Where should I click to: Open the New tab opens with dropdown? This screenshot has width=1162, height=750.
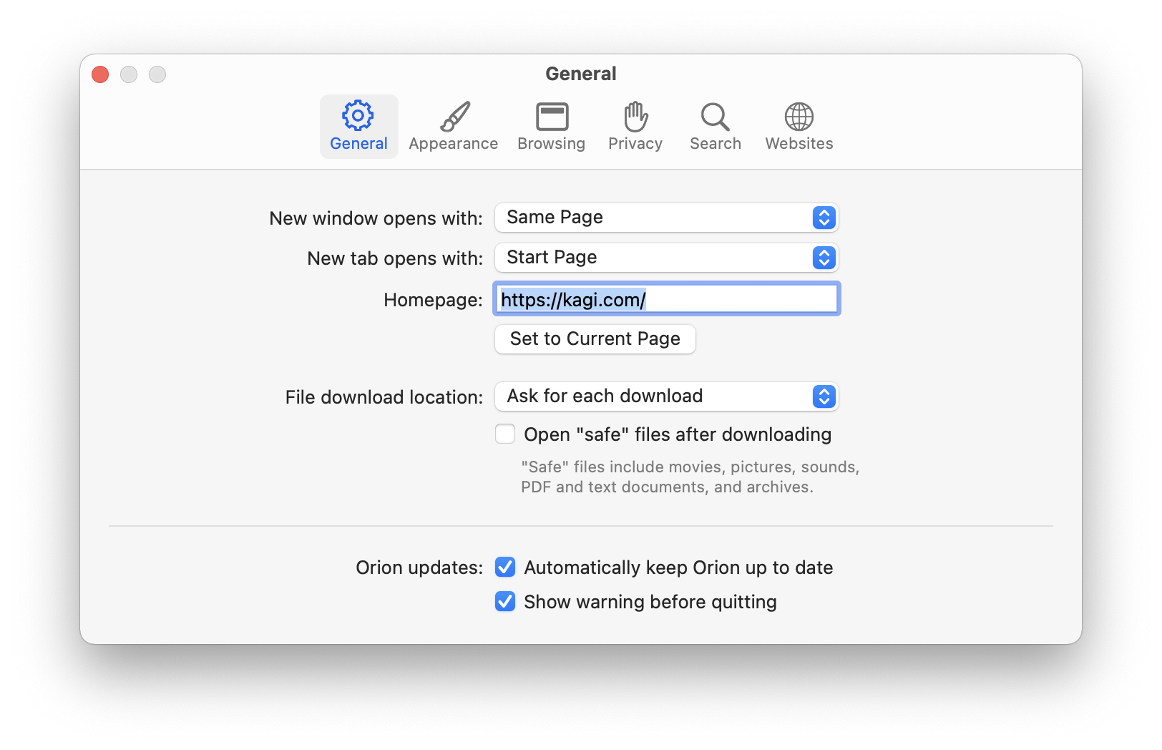point(666,258)
